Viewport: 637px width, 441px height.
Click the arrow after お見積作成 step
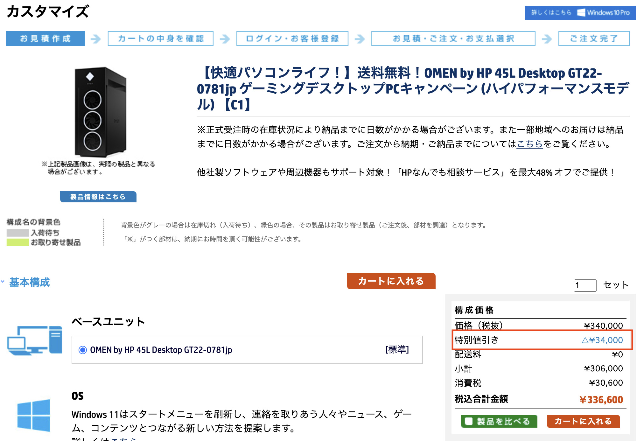click(96, 39)
